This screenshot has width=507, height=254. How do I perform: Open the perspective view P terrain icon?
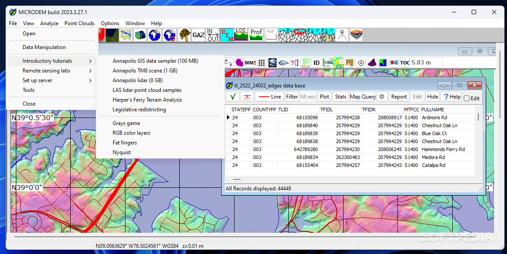point(285,35)
